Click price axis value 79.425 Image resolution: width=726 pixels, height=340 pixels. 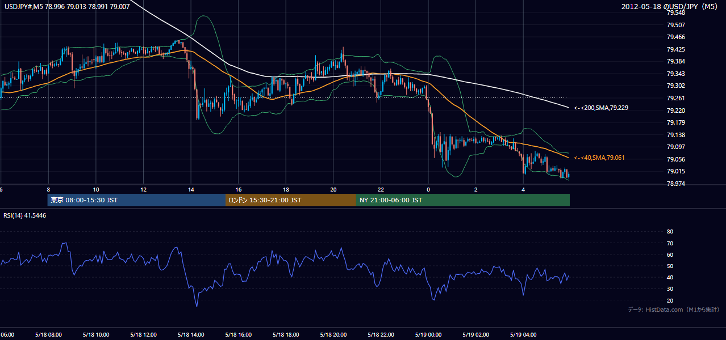pos(675,49)
